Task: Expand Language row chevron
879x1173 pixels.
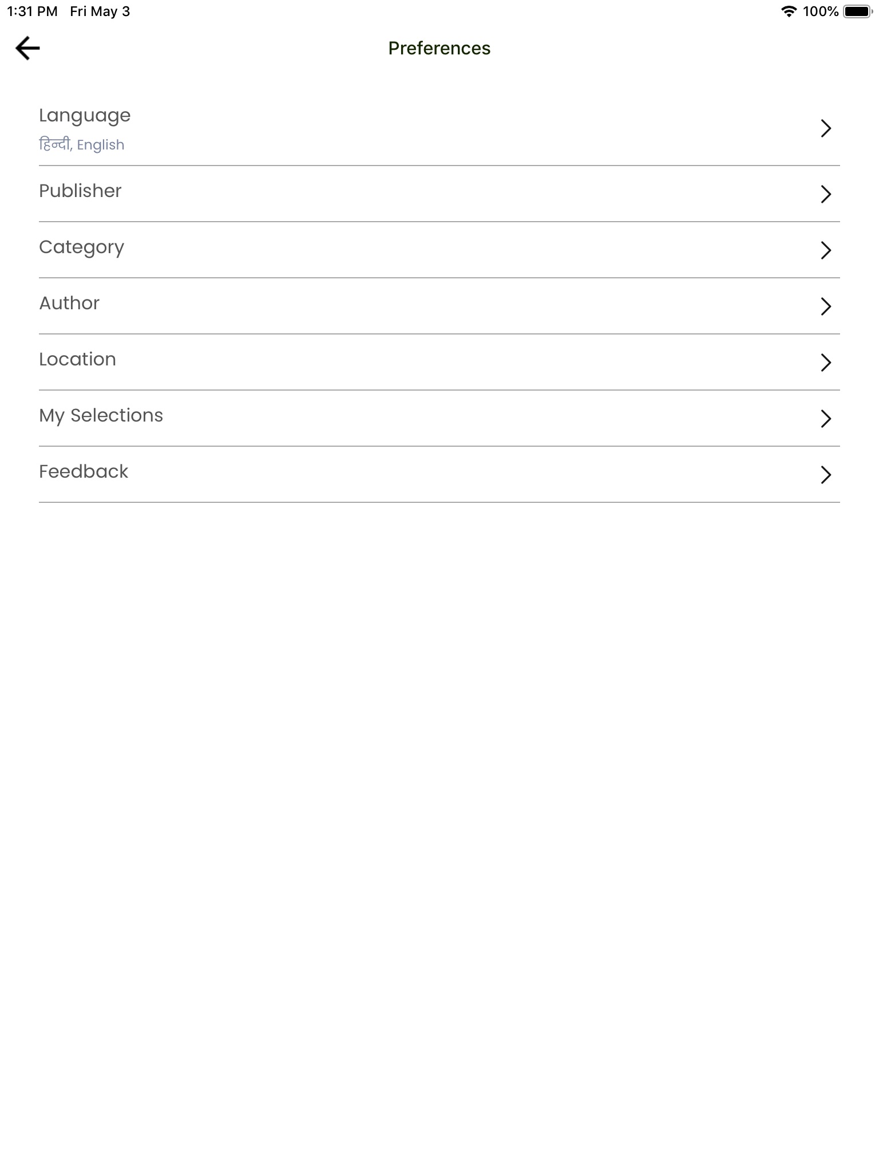Action: tap(825, 128)
